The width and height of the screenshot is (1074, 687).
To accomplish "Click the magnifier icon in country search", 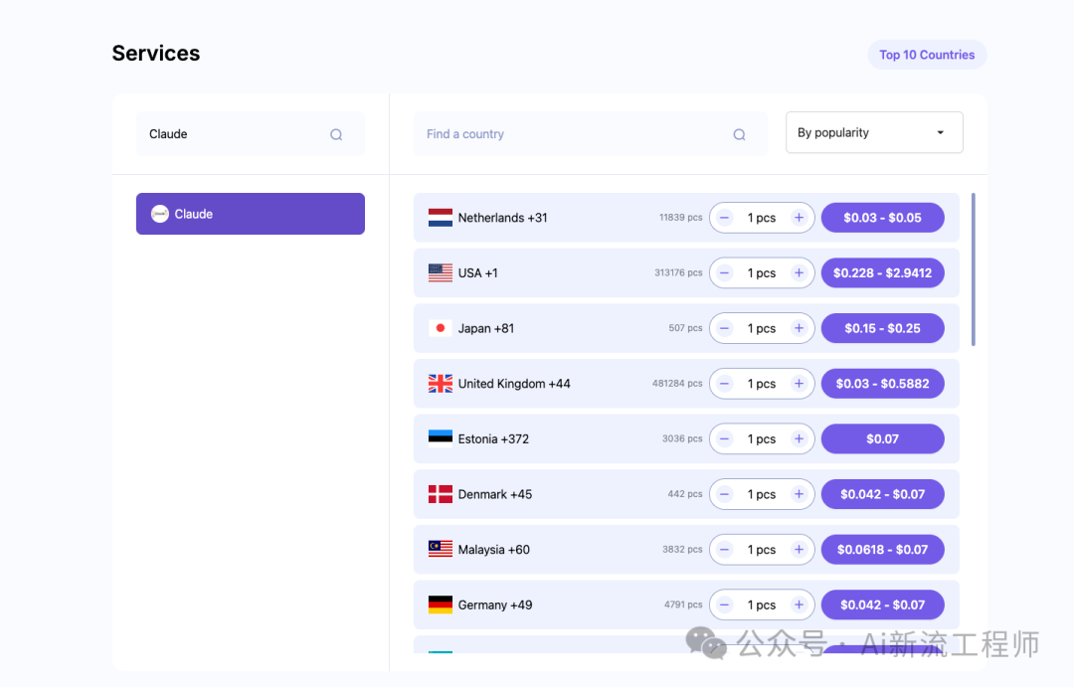I will coord(739,135).
